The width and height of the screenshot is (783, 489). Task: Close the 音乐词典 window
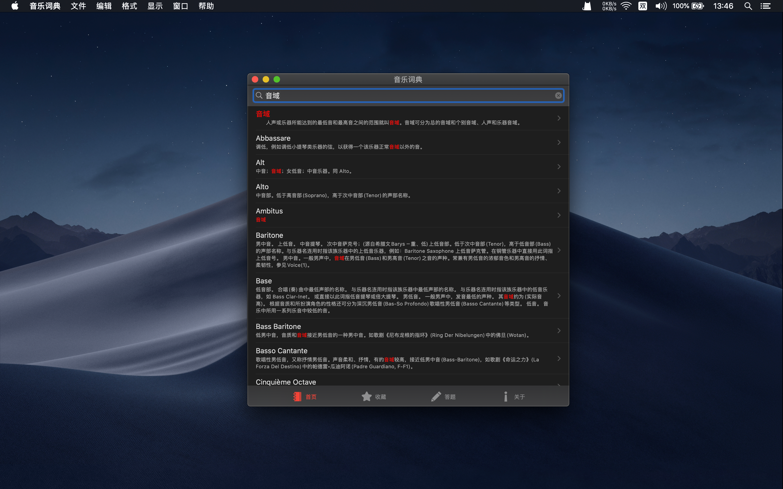tap(255, 79)
